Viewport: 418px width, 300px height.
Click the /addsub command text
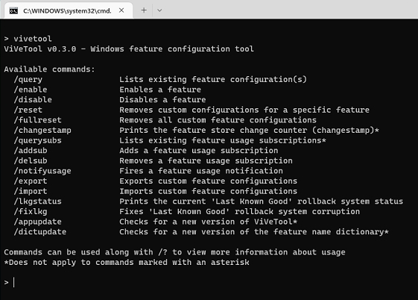point(31,151)
